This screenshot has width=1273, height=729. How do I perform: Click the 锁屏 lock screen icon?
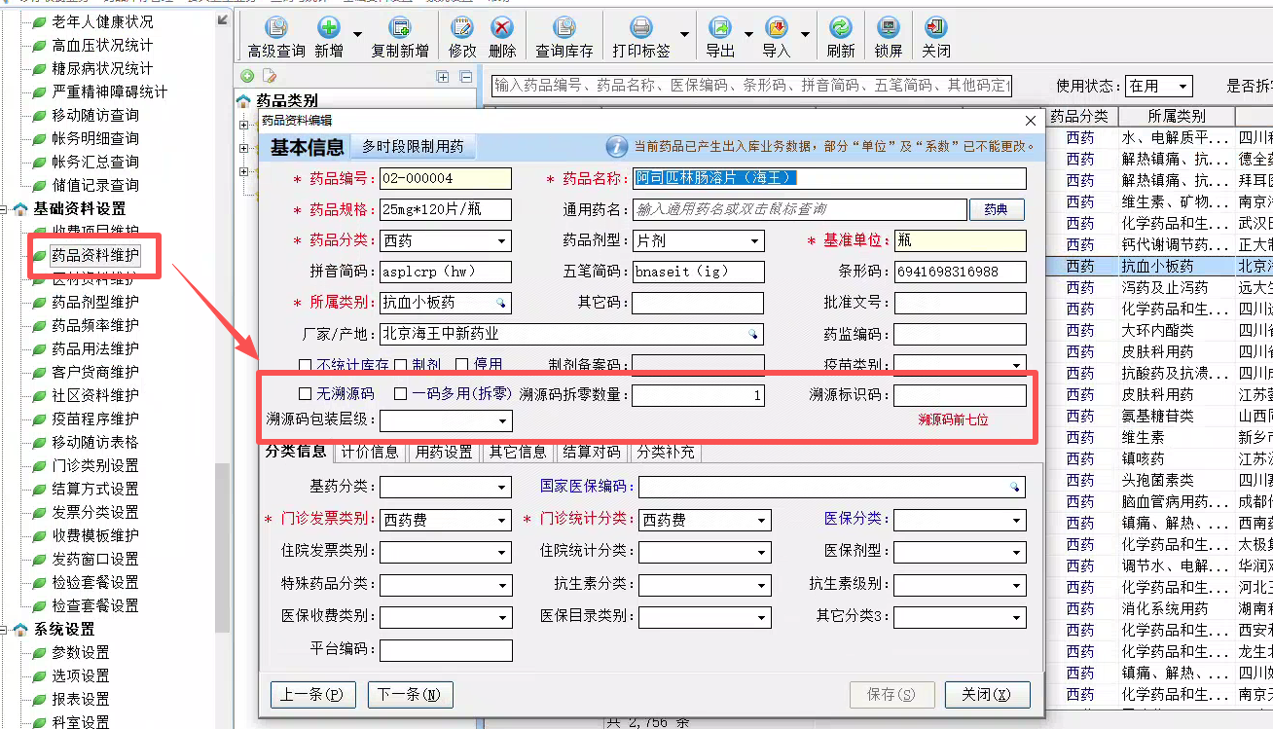(888, 29)
